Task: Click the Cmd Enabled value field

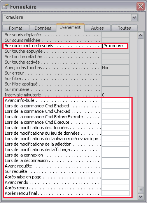Action: [x=115, y=106]
